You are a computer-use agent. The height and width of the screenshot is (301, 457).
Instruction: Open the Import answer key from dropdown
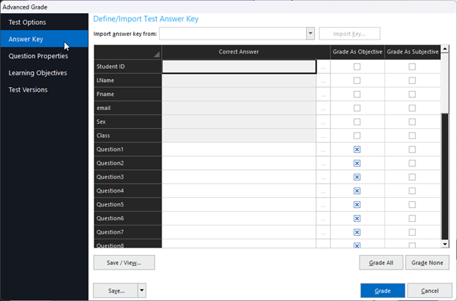pyautogui.click(x=311, y=34)
